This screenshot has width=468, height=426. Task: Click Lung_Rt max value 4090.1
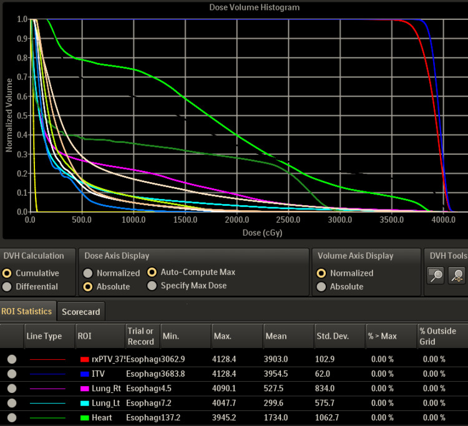coord(224,389)
